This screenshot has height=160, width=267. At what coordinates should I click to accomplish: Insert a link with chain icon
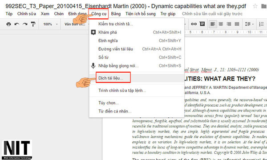pyautogui.click(x=194, y=24)
